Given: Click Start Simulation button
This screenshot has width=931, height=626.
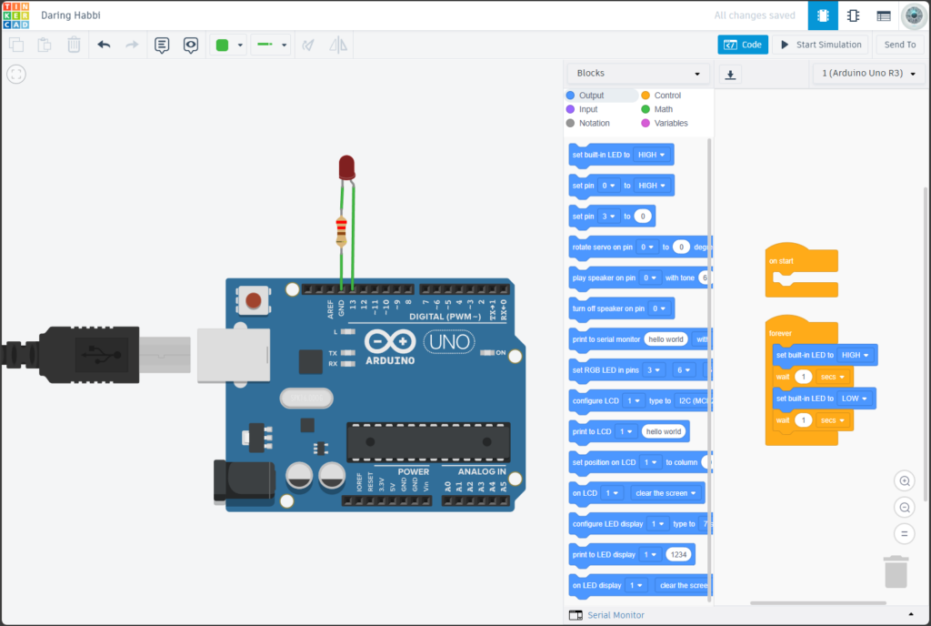Looking at the screenshot, I should point(821,45).
